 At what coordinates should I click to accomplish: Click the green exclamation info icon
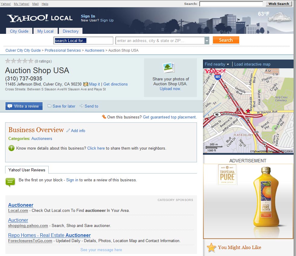[x=11, y=148]
